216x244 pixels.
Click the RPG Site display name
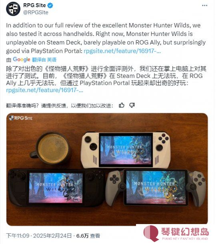(x=34, y=5)
